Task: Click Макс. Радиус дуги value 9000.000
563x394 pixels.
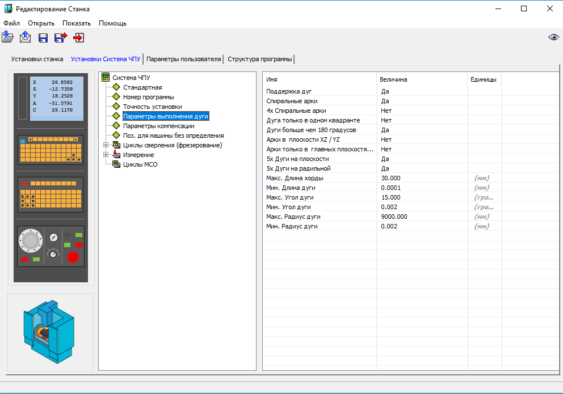Action: click(394, 217)
